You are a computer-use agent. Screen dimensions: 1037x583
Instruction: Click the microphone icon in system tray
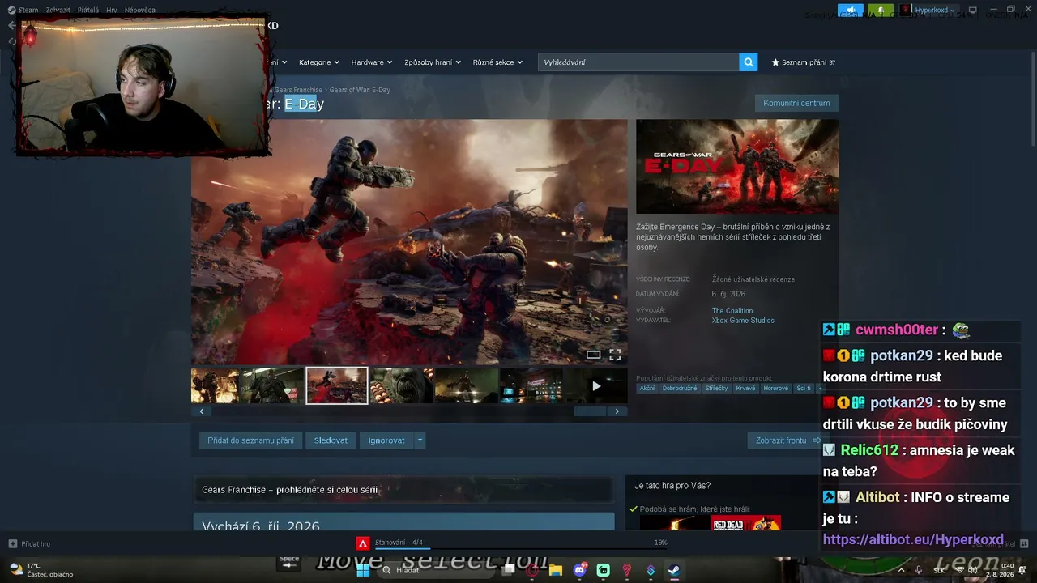(918, 570)
